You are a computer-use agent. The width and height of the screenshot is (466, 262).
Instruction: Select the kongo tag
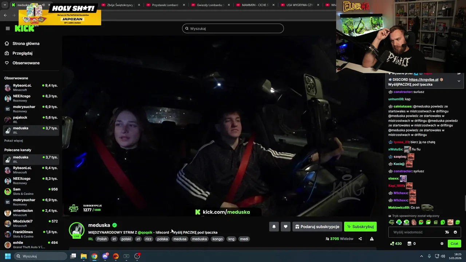click(x=217, y=239)
